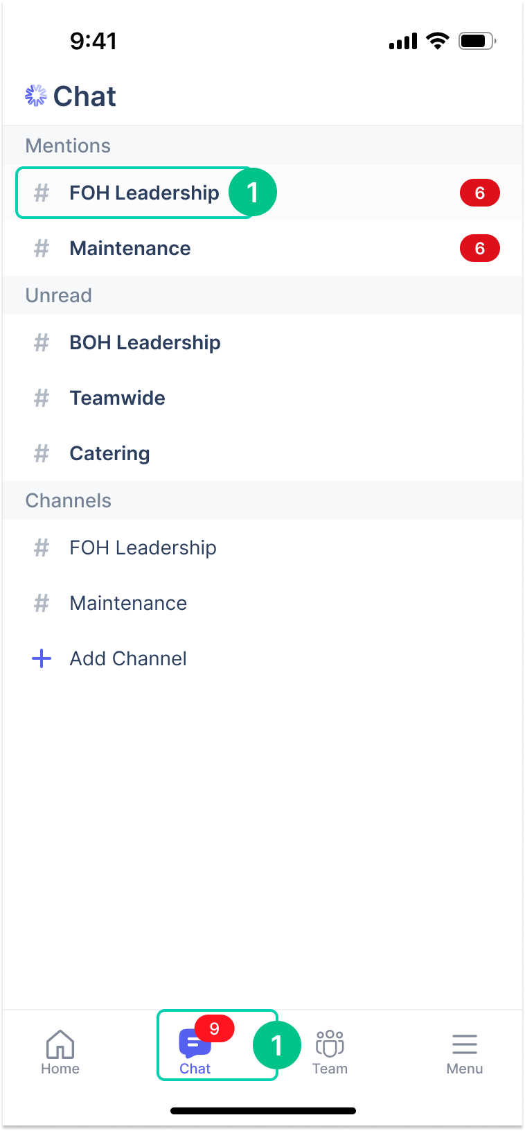Click Add Channel
Viewport: 525px width, 1131px height.
(127, 658)
